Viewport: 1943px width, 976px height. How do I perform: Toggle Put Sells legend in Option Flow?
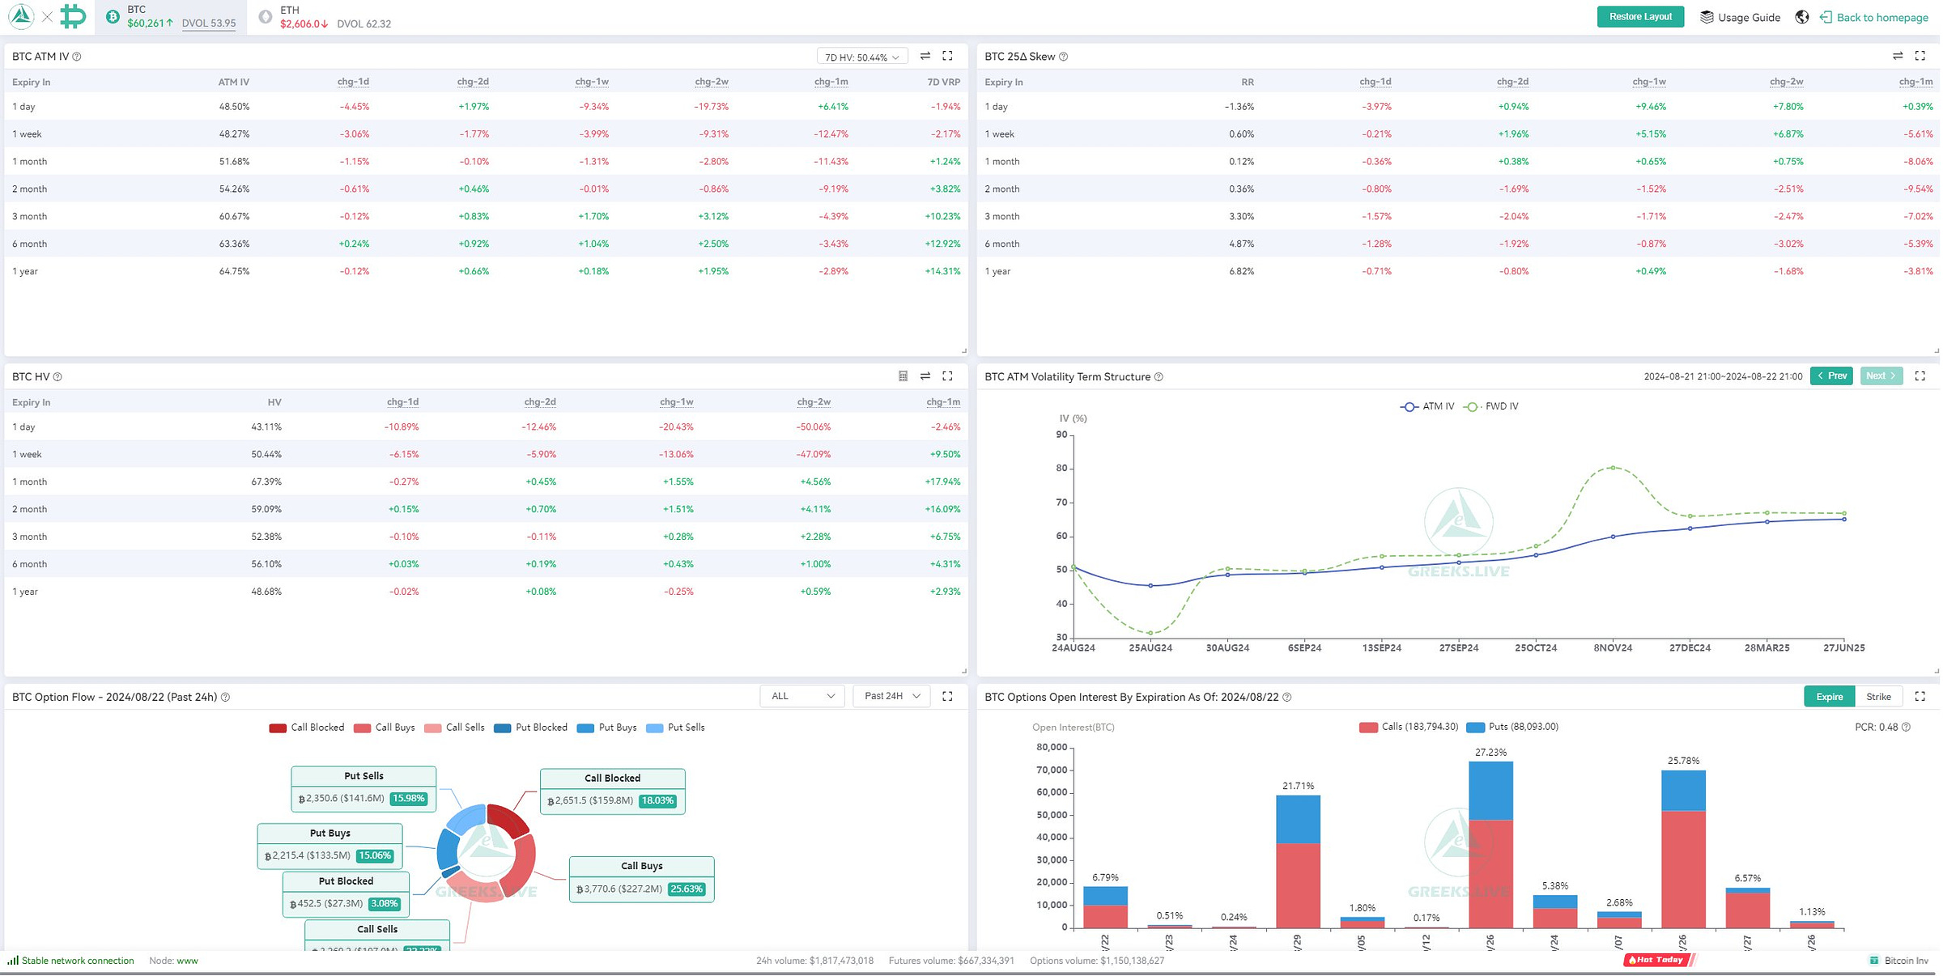(x=676, y=728)
